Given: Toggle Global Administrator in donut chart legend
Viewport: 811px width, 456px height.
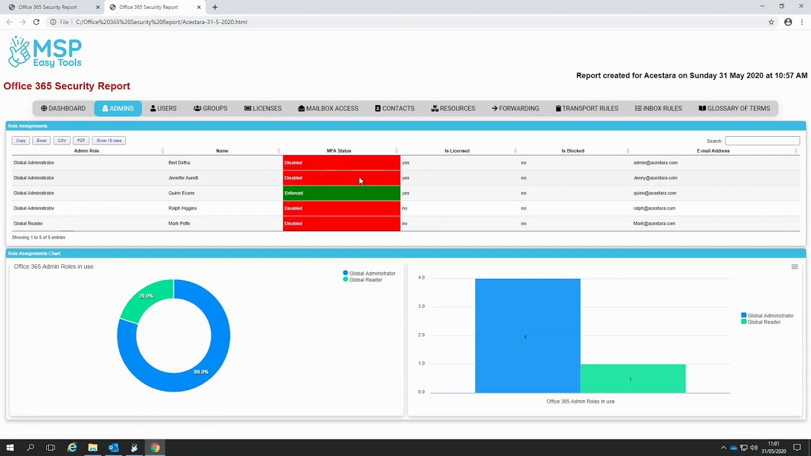Looking at the screenshot, I should [369, 274].
